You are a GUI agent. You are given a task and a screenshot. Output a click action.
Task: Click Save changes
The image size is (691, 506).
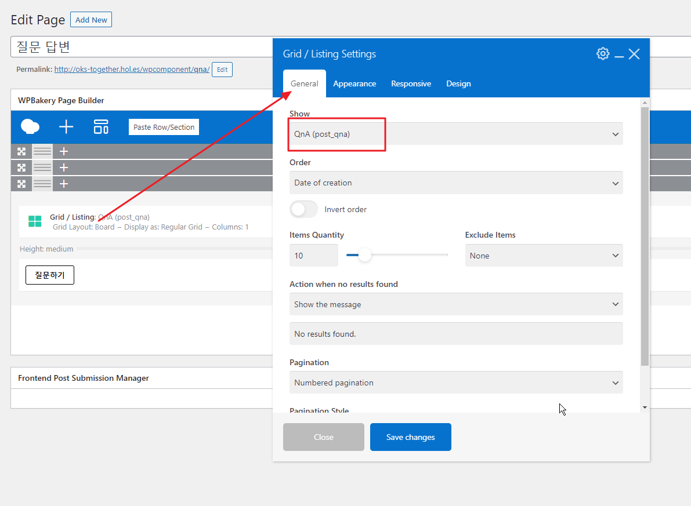[x=410, y=437]
